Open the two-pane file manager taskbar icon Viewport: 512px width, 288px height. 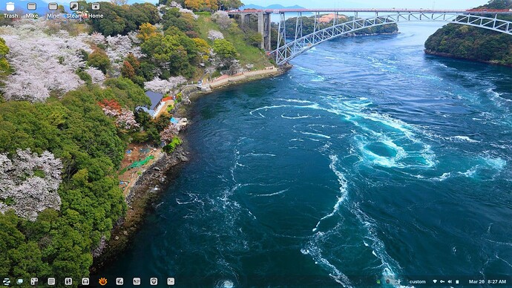(x=68, y=281)
